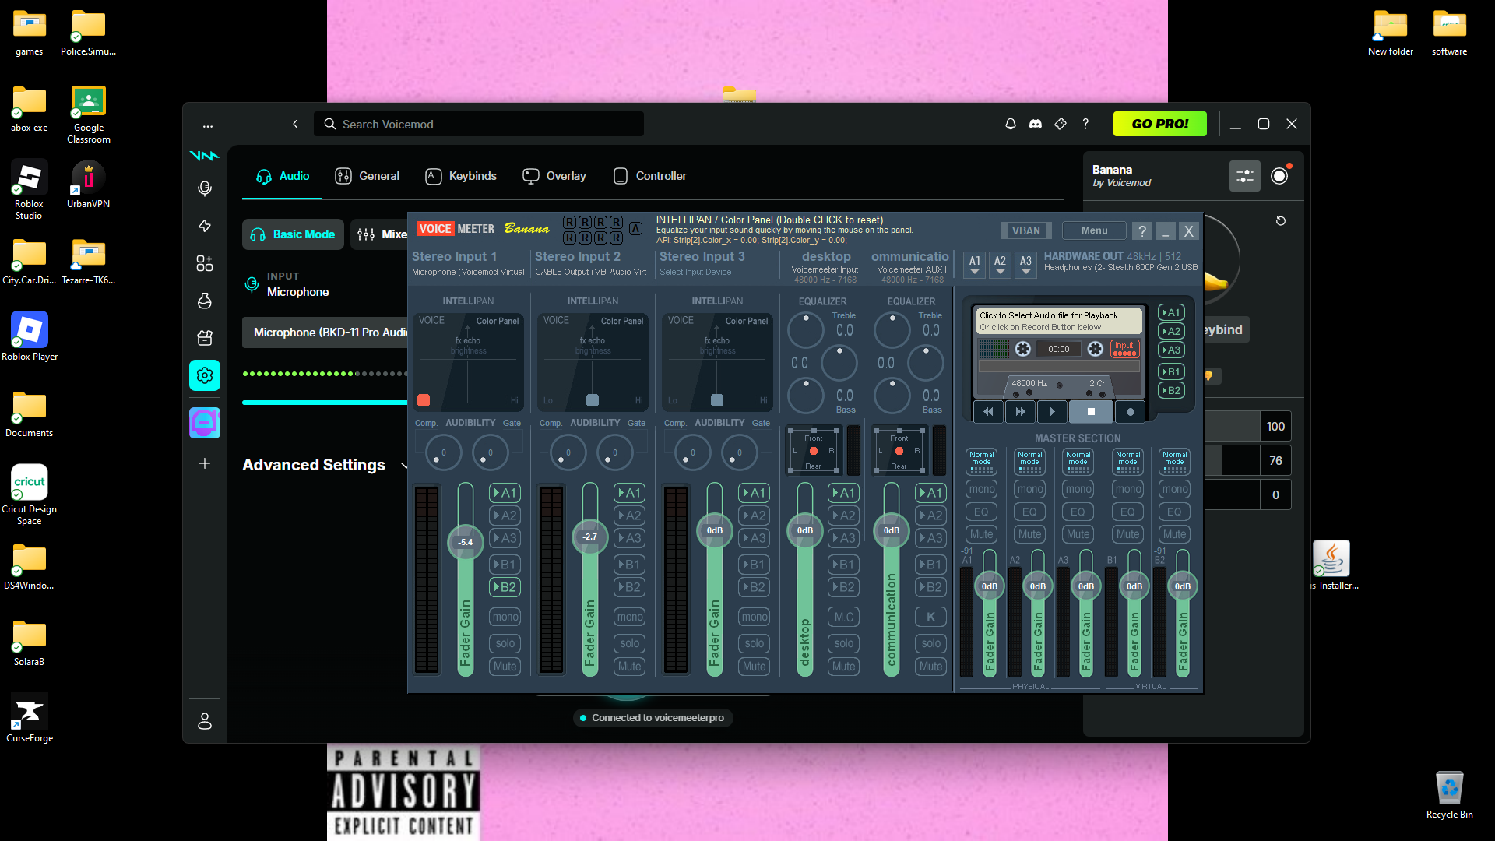Click the Discord icon in Voicemod header
Image resolution: width=1495 pixels, height=841 pixels.
[1035, 124]
